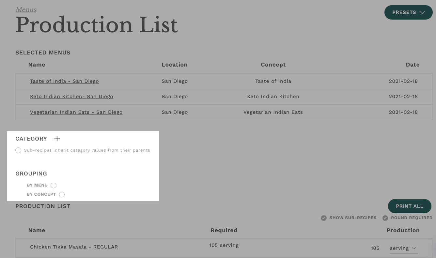Open Vegetarian Indian Eats - San Diego menu
Image resolution: width=436 pixels, height=258 pixels.
(76, 112)
